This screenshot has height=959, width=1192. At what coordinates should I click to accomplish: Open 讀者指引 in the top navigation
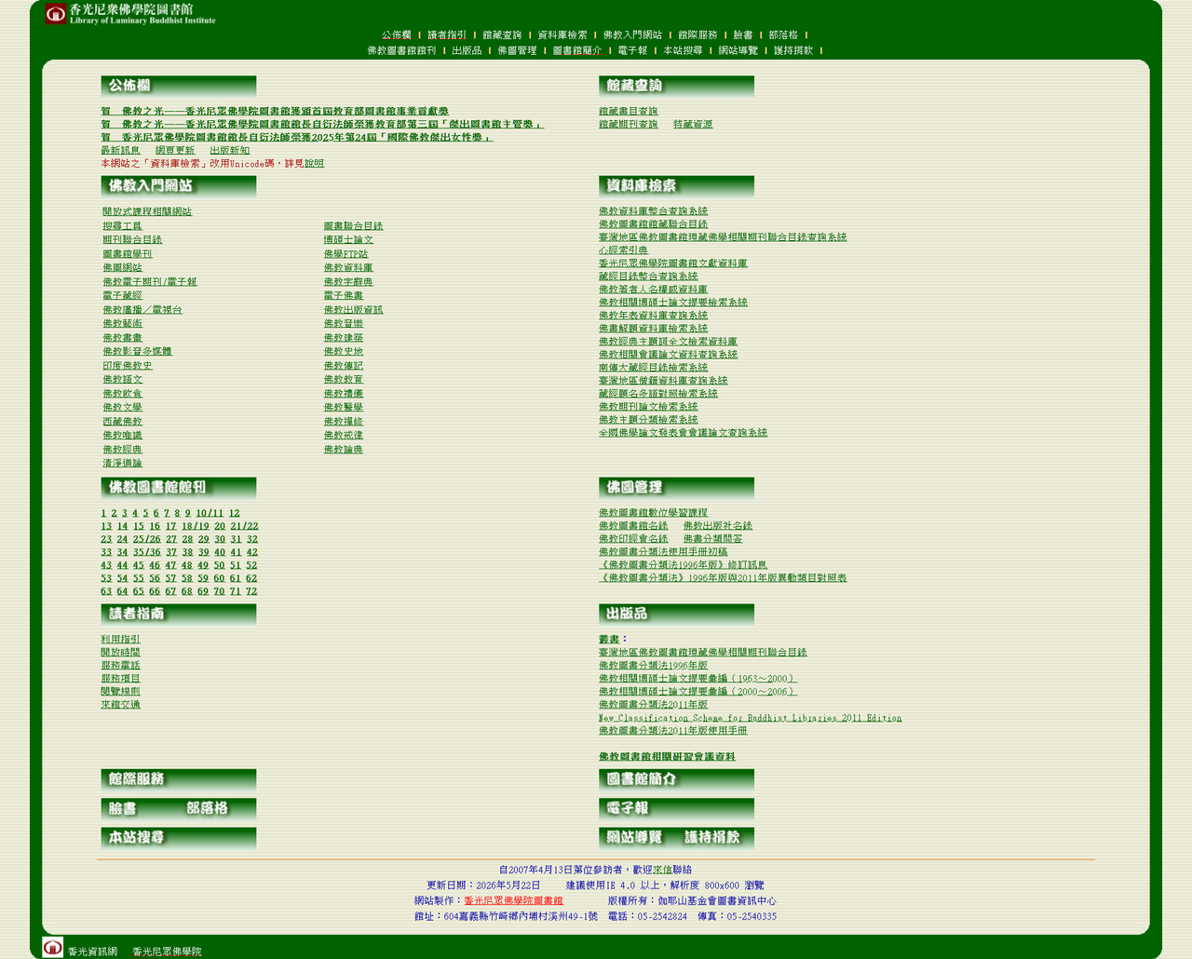pyautogui.click(x=447, y=35)
